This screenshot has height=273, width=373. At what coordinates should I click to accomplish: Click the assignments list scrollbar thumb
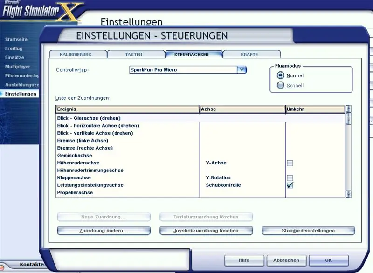tap(348, 118)
